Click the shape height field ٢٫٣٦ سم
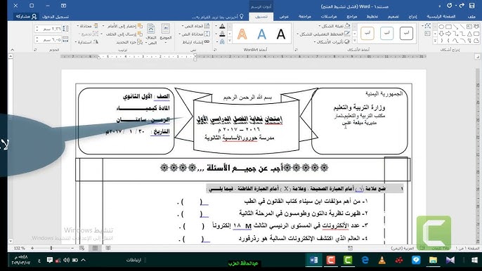 click(x=48, y=29)
